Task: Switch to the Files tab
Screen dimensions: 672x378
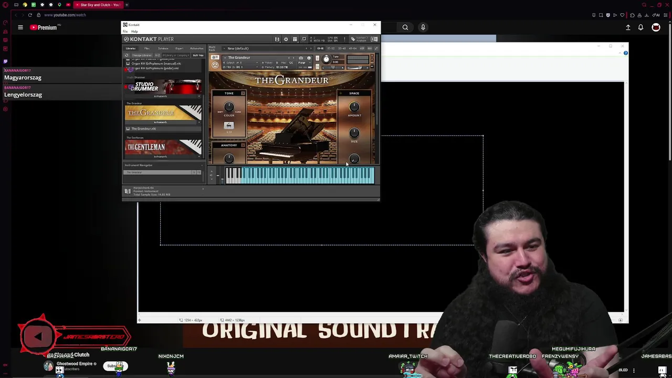Action: (x=147, y=48)
